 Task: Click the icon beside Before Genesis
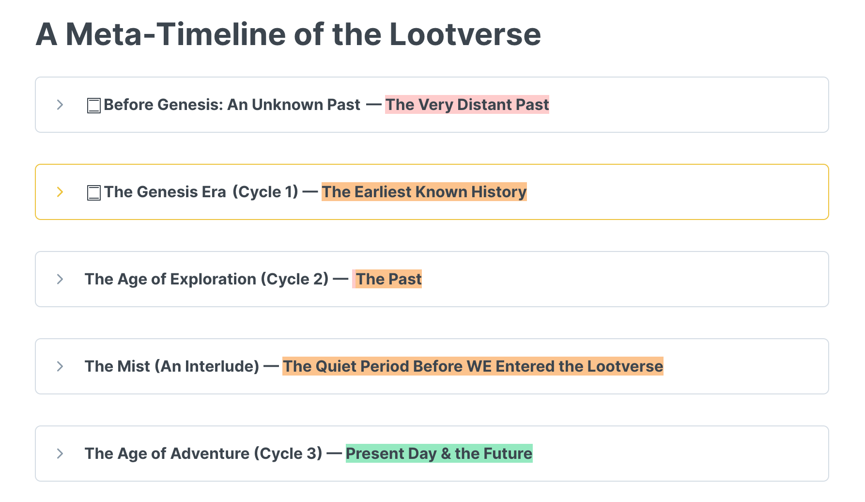(x=93, y=105)
